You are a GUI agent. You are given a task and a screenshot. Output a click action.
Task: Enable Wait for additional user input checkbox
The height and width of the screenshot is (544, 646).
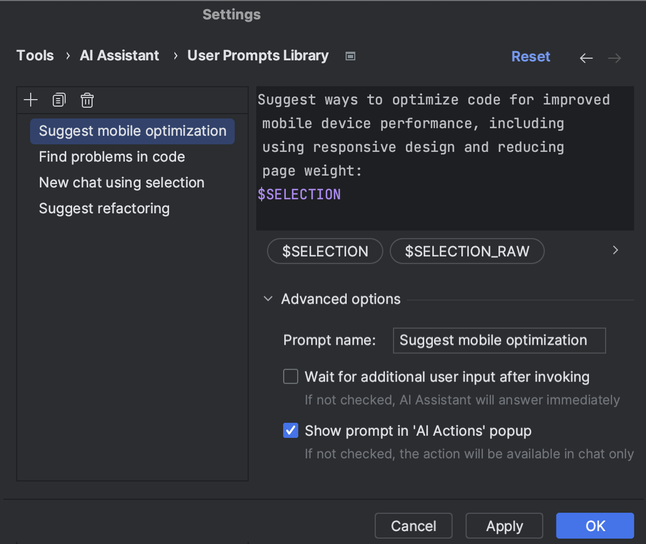pos(291,376)
